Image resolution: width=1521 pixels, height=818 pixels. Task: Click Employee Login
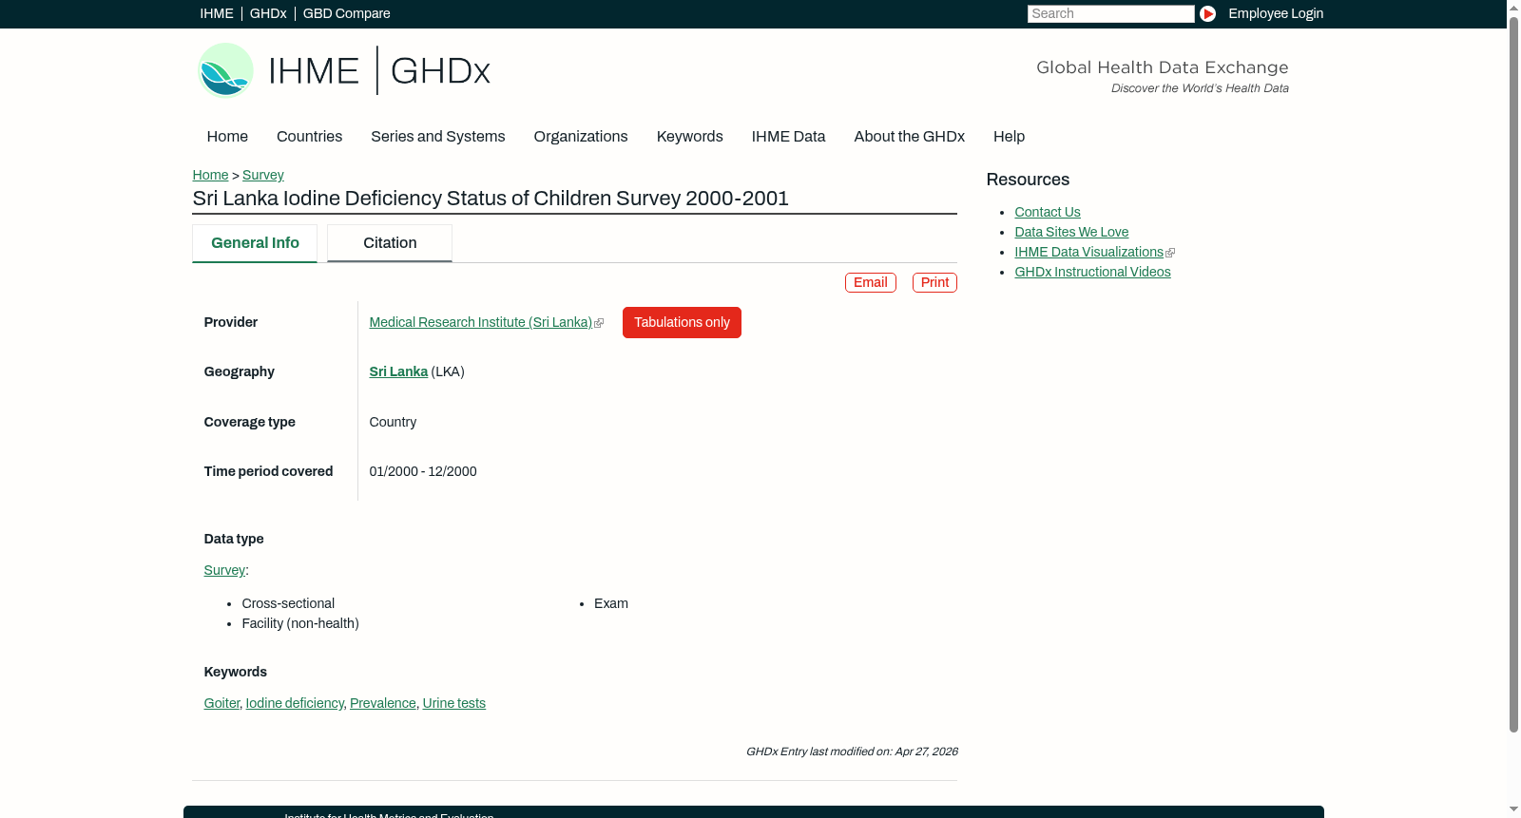tap(1276, 13)
